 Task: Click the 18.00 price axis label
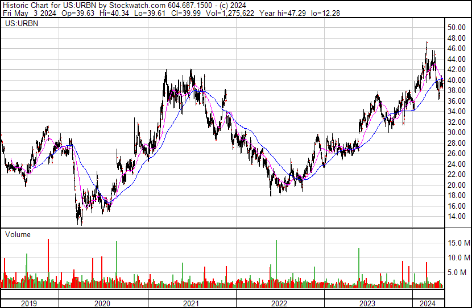pyautogui.click(x=457, y=196)
